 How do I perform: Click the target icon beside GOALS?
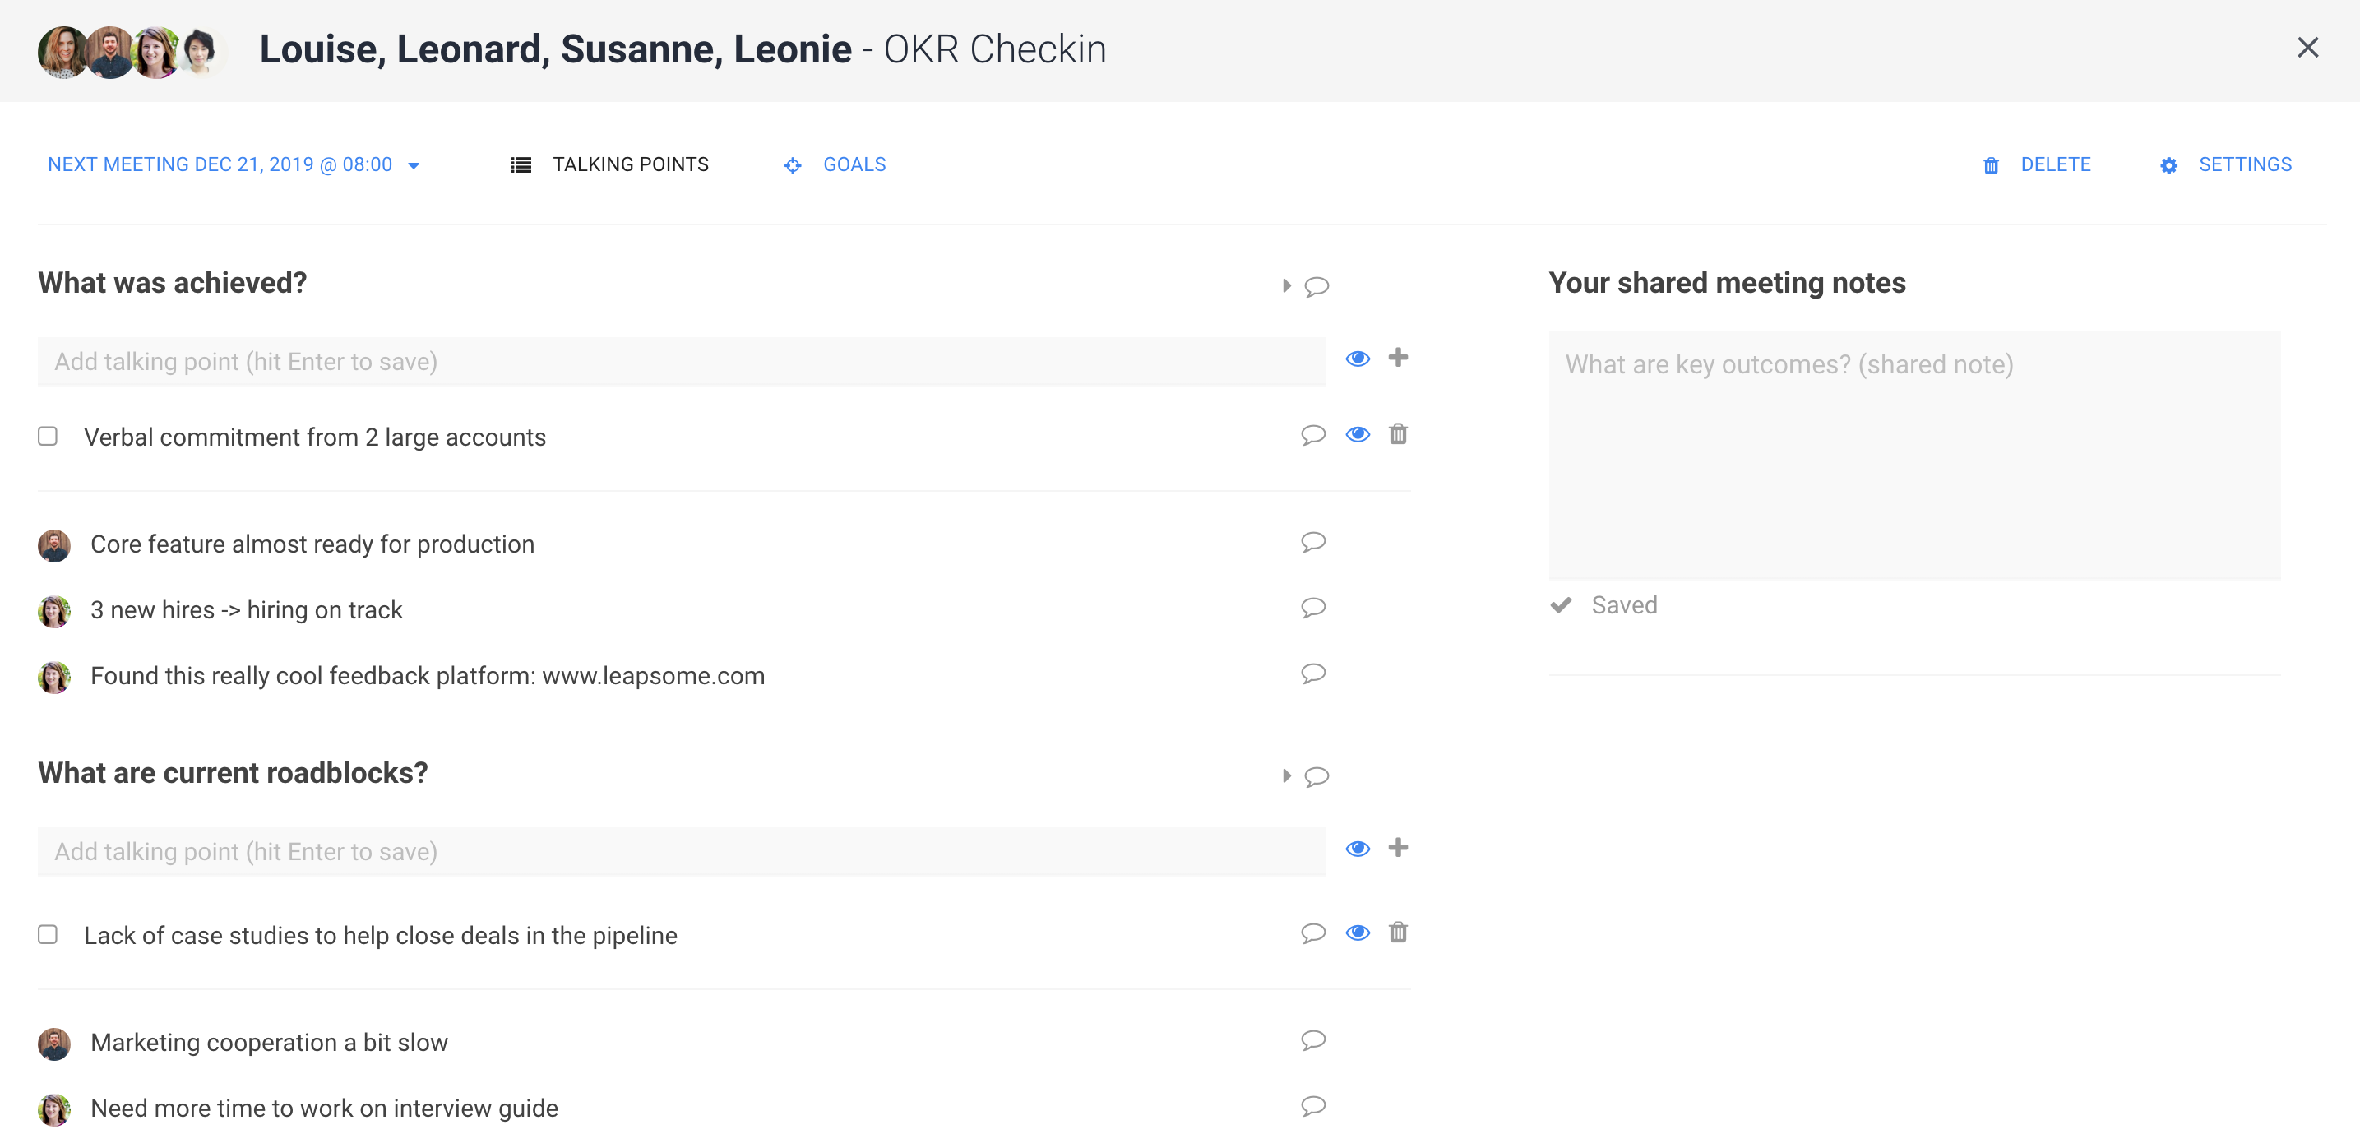click(793, 166)
